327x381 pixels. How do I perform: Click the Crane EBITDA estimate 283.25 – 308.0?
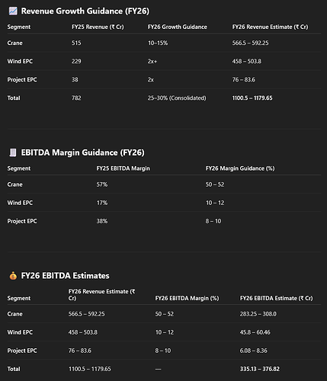[258, 314]
